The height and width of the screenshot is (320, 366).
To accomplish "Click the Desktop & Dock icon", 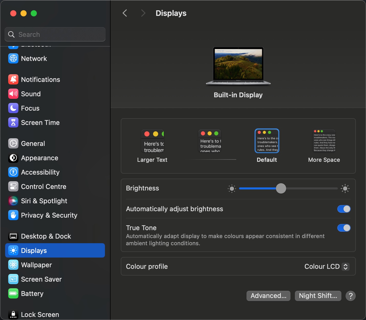I will [x=13, y=236].
